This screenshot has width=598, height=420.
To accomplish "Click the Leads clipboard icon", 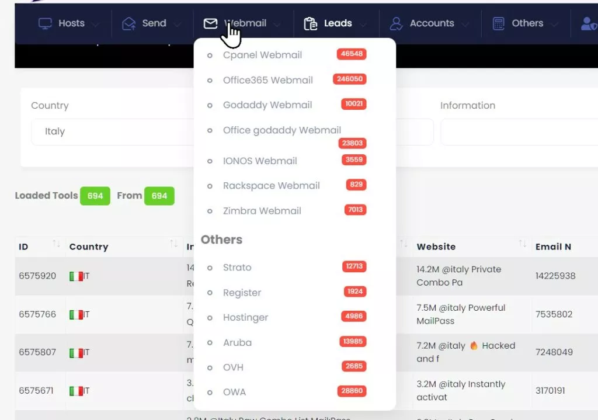I will click(311, 23).
